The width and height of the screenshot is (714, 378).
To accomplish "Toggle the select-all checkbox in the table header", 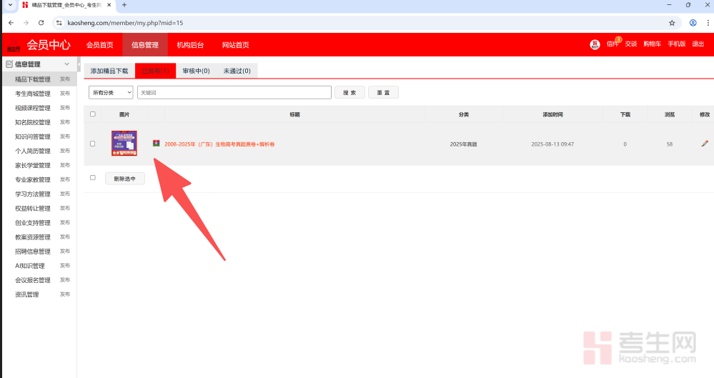I will coord(92,114).
